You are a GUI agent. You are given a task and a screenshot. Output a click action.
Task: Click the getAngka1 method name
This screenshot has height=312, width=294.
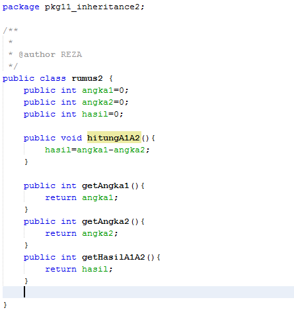[105, 185]
